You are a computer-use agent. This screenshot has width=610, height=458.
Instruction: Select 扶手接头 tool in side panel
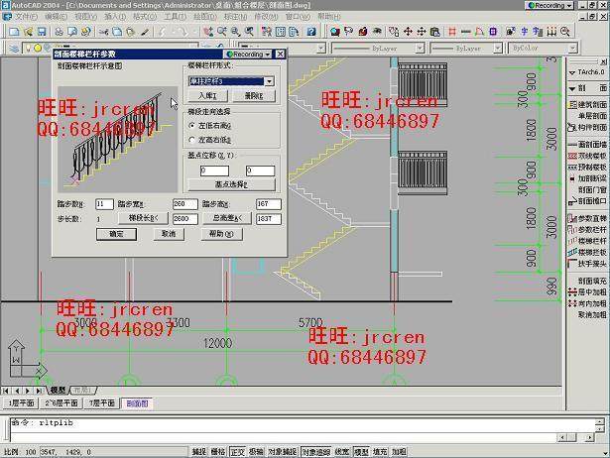click(x=587, y=264)
